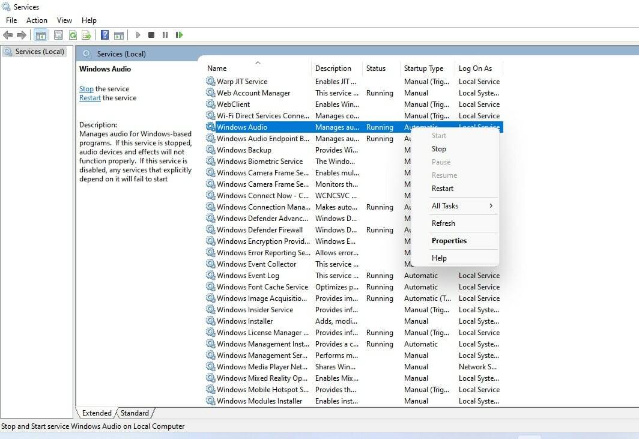Image resolution: width=639 pixels, height=439 pixels.
Task: Choose Restart in the context menu
Action: [x=443, y=189]
